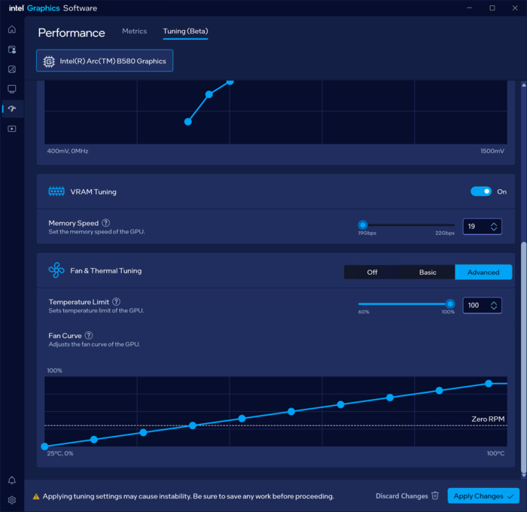Decrease Temperature Limit with down arrow

(494, 308)
